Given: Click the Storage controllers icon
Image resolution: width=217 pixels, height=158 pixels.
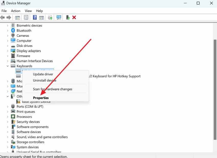Looking at the screenshot, I should (x=13, y=142).
